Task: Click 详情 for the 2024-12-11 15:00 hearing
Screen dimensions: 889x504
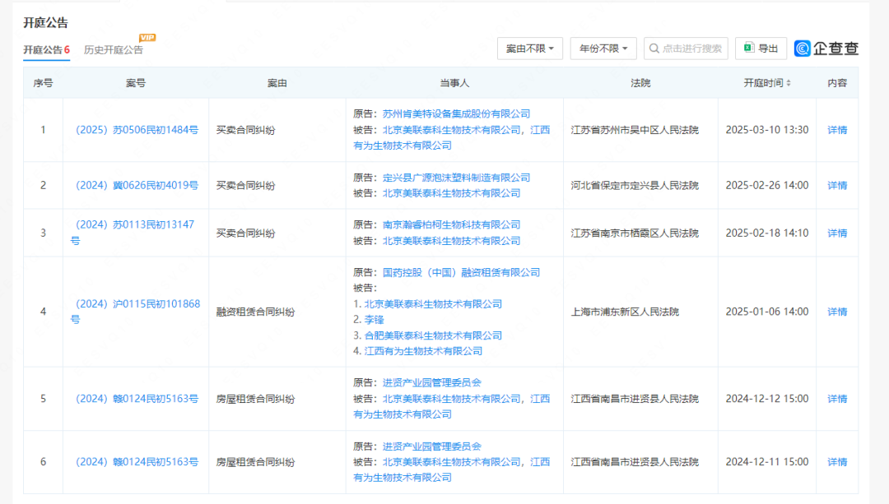Action: coord(837,462)
